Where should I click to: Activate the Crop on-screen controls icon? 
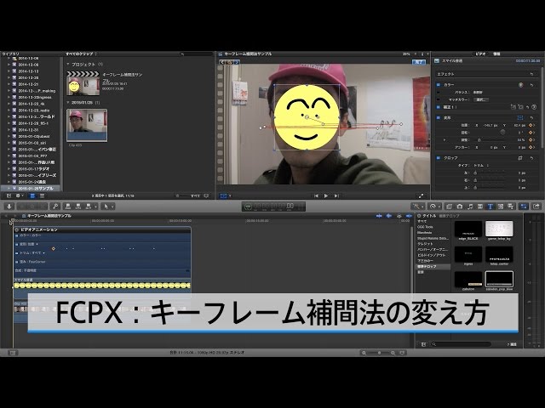(520, 158)
